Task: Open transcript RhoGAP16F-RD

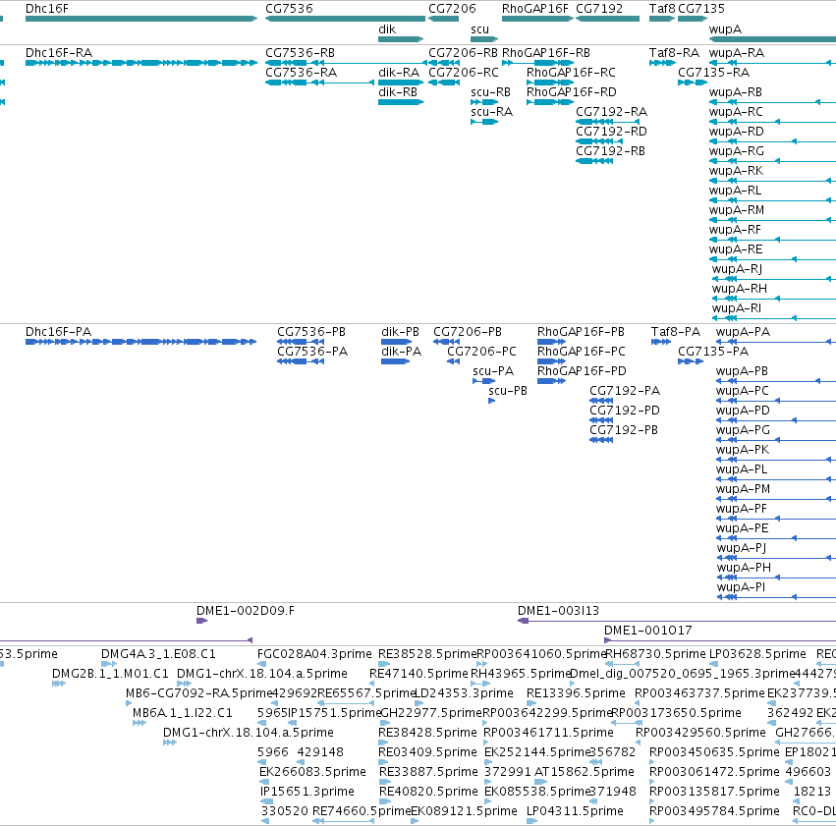Action: point(550,102)
